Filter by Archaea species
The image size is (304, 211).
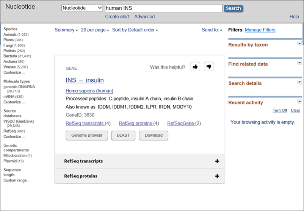point(14,61)
